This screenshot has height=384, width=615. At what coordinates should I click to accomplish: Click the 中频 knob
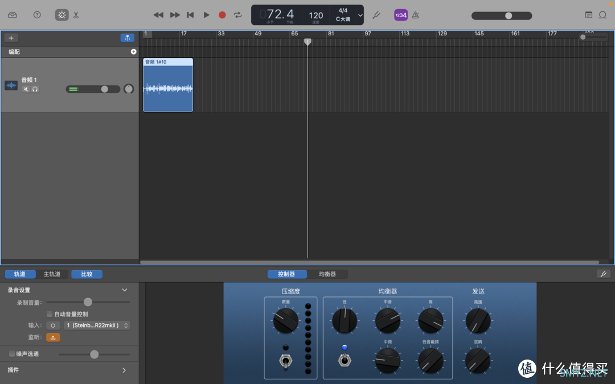[x=388, y=360]
